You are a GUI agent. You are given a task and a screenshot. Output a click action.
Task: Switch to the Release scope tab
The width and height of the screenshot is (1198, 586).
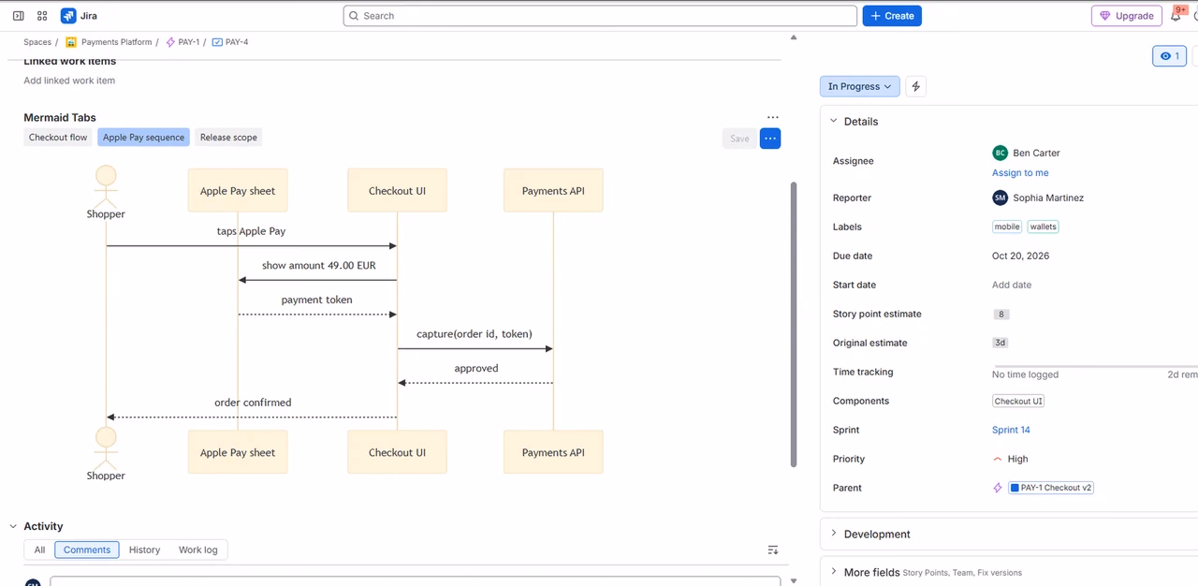click(x=228, y=138)
